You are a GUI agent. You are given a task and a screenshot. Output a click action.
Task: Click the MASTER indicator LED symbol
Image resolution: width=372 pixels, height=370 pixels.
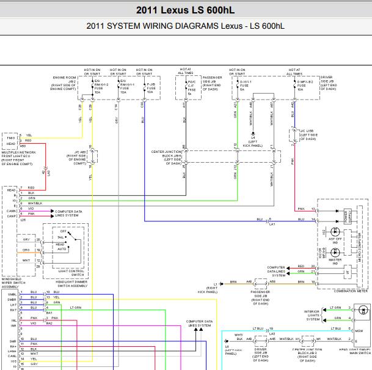[335, 253]
